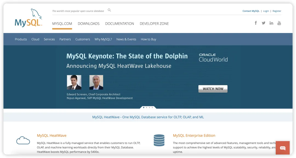This screenshot has height=158, width=296.
Task: Click the database stack icon beside Enterprise Edition
Action: coord(159,140)
